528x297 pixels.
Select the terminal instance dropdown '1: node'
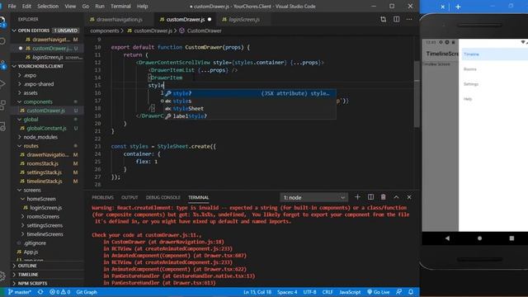313,198
